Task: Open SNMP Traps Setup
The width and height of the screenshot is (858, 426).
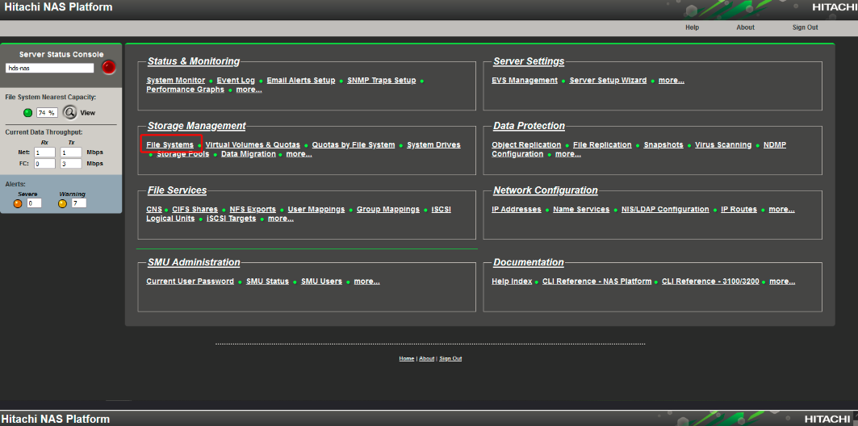Action: click(382, 81)
